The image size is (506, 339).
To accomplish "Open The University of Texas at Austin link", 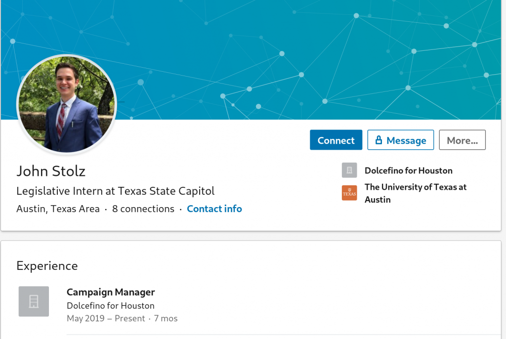I will [415, 193].
